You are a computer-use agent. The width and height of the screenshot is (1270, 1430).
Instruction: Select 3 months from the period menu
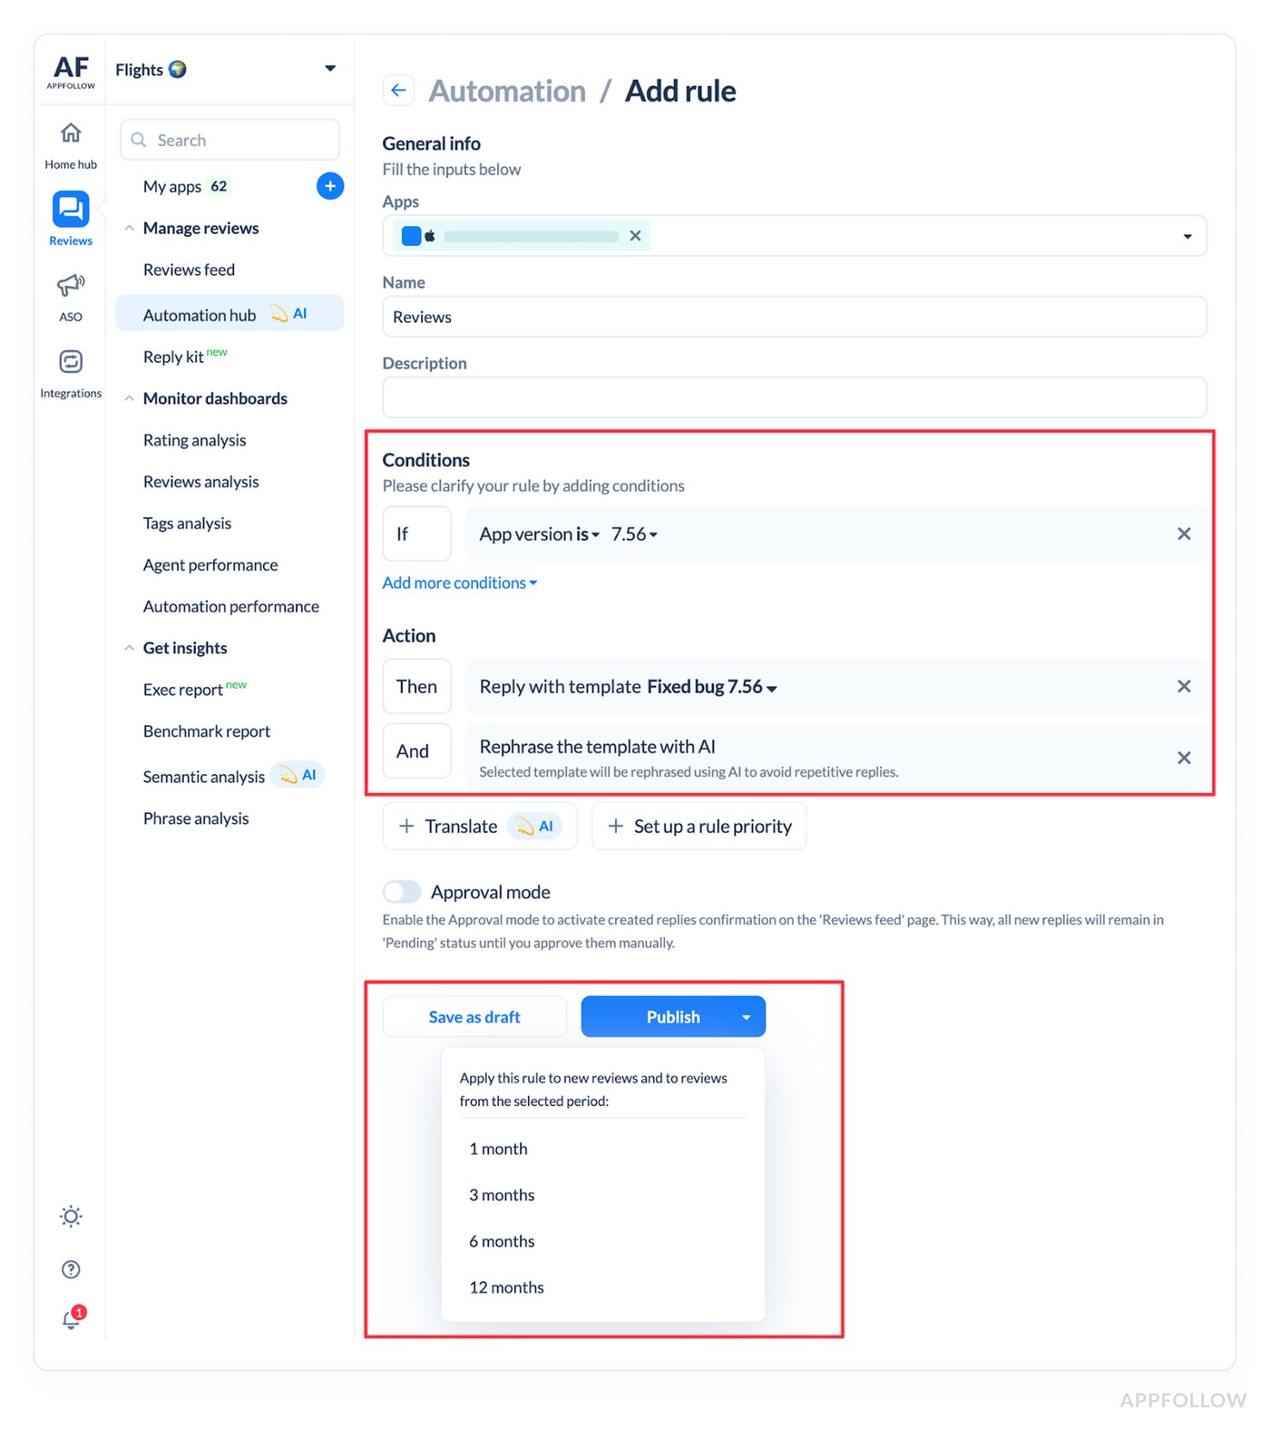502,1195
